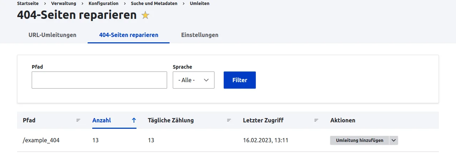Click the blue Filter button

coord(240,80)
